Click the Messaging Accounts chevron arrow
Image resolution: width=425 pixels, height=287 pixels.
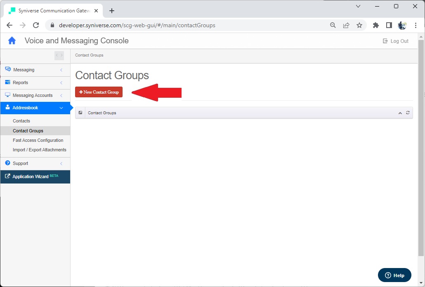[61, 95]
